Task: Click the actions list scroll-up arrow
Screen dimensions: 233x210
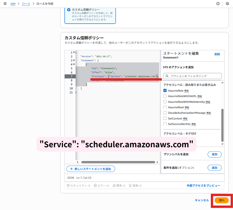Action: (x=222, y=83)
